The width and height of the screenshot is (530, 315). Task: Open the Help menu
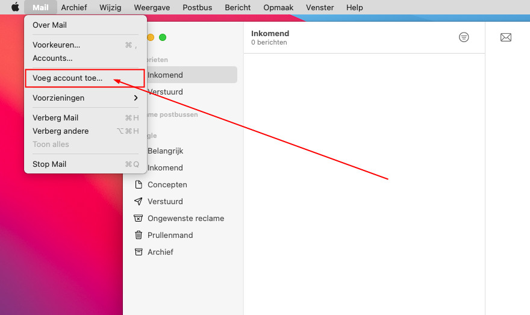coord(354,7)
